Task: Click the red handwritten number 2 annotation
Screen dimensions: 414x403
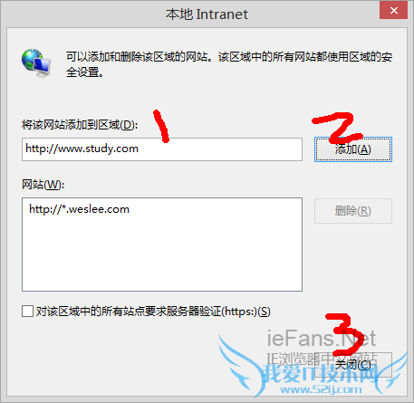Action: pyautogui.click(x=337, y=128)
